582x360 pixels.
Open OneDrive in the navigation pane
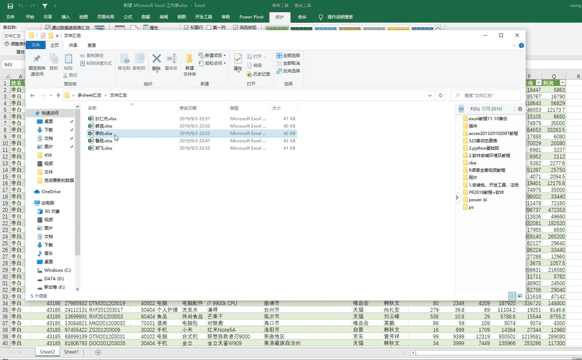[x=50, y=192]
